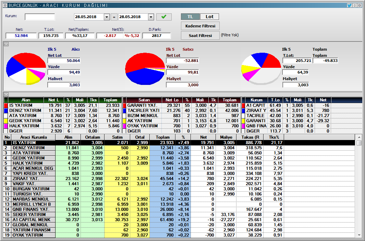This screenshot has width=365, height=241.
Task: Click the magenta swatch beside QNB FINA
Action: pyautogui.click(x=243, y=126)
